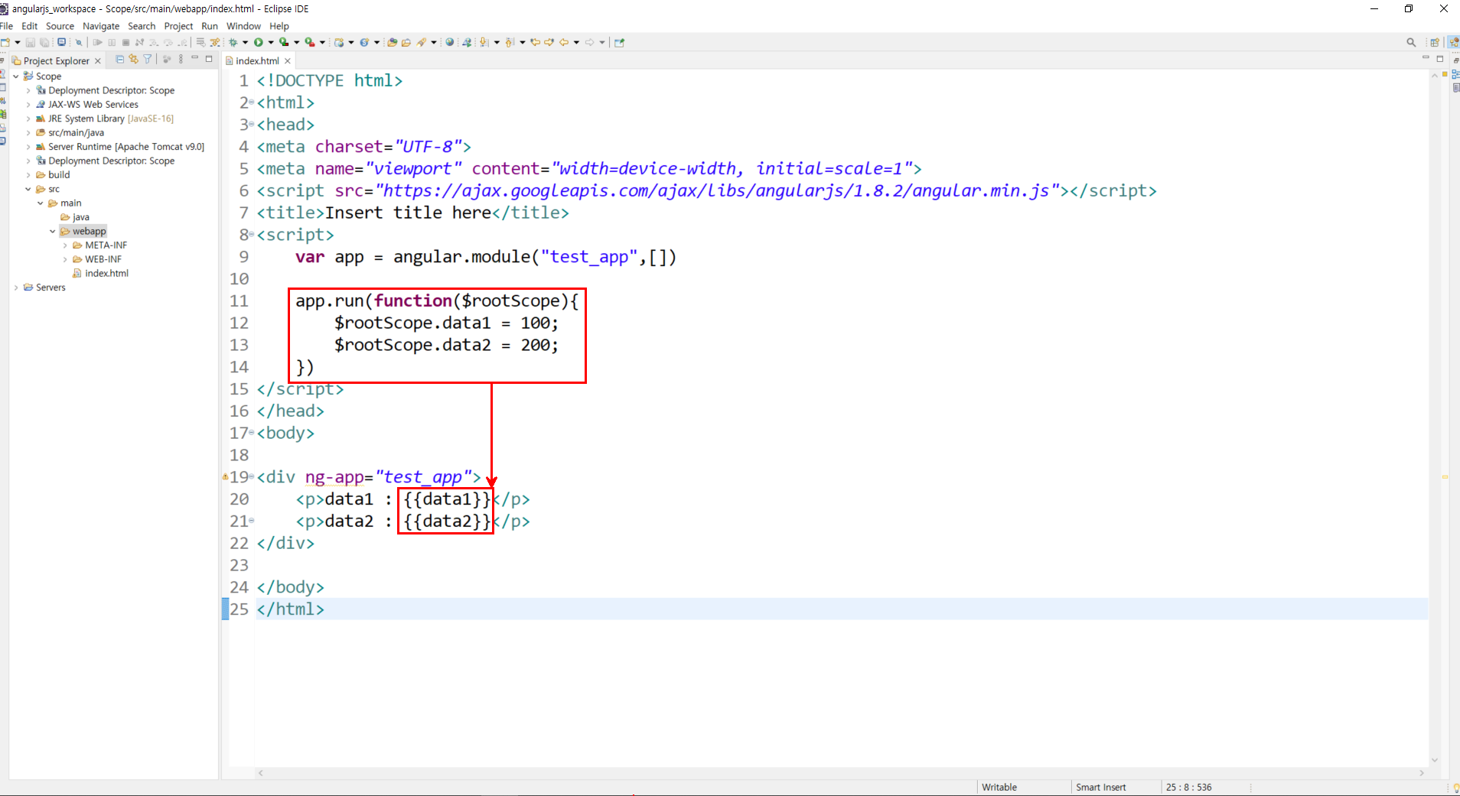Screen dimensions: 1460x796
Task: Click the Resume debug icon
Action: [x=98, y=42]
